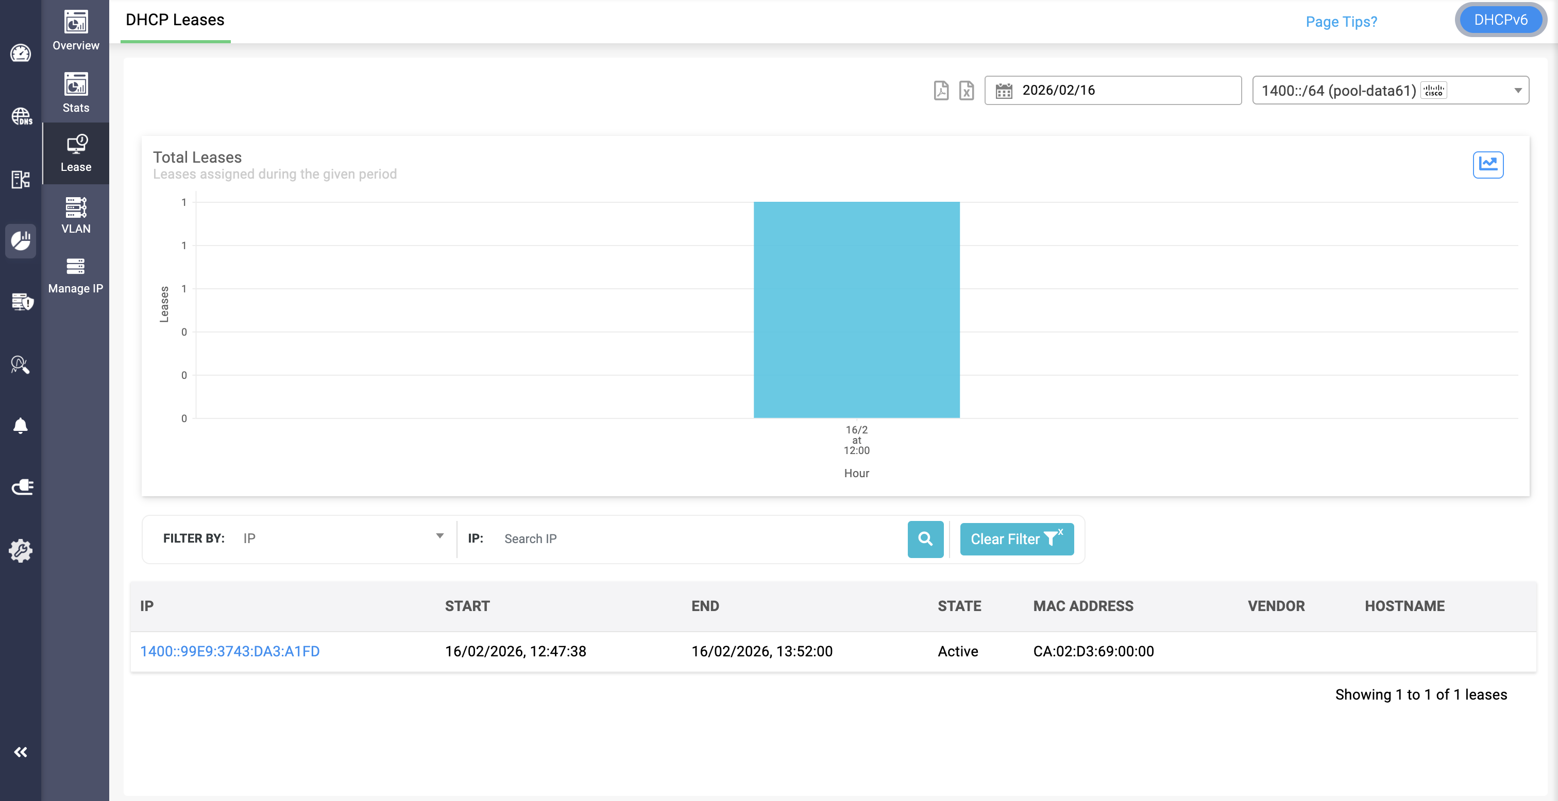Click the blue bar in Total Leases chart

point(856,309)
